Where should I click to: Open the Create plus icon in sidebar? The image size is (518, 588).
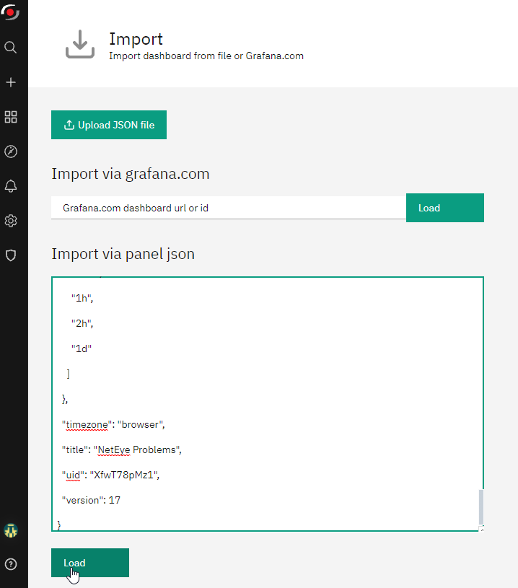11,82
